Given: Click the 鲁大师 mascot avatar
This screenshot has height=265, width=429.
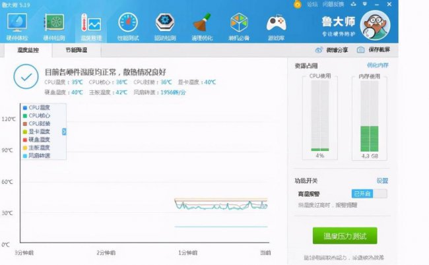Looking at the screenshot, I should [x=375, y=25].
